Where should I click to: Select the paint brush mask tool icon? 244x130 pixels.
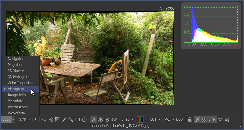click(x=64, y=120)
